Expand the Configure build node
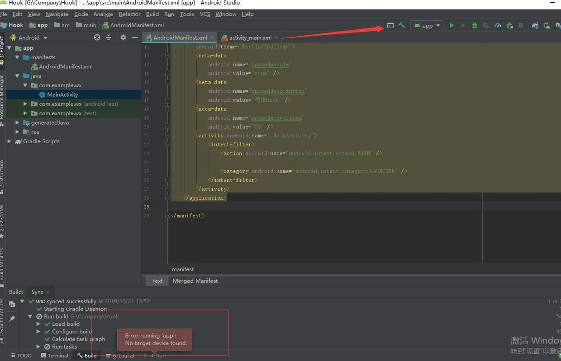 pos(38,332)
